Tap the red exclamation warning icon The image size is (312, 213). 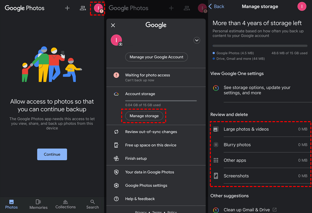(116, 75)
